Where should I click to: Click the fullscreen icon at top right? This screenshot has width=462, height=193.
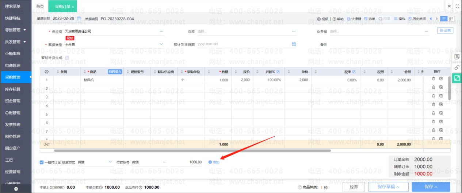[457, 6]
